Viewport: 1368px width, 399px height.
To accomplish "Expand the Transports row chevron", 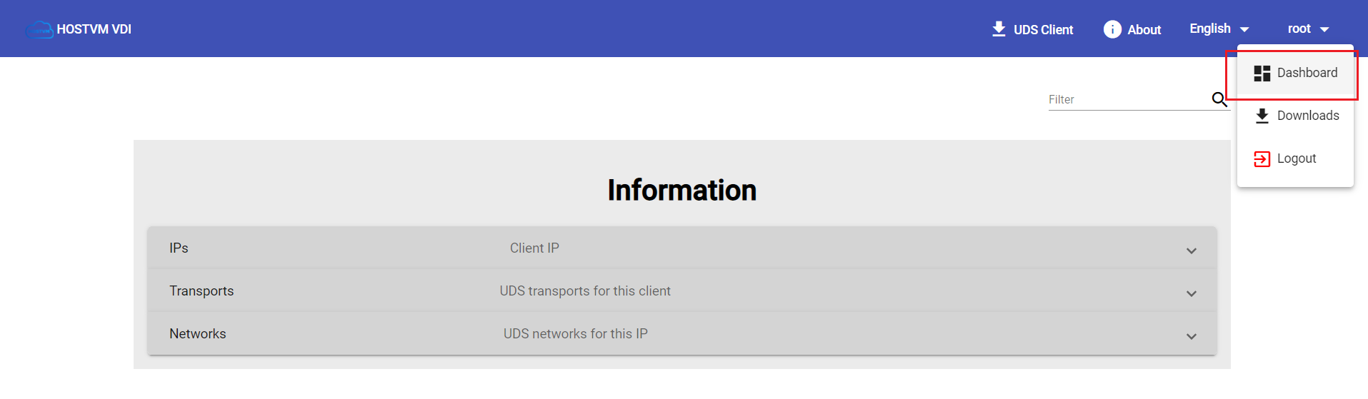I will click(x=1192, y=293).
